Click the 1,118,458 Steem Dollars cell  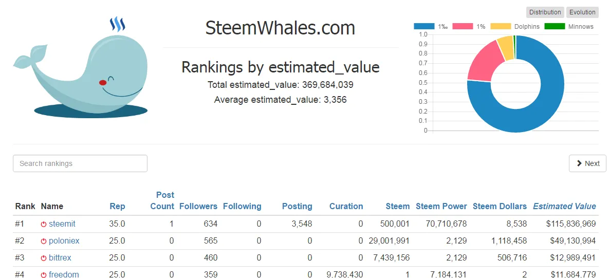(x=509, y=240)
